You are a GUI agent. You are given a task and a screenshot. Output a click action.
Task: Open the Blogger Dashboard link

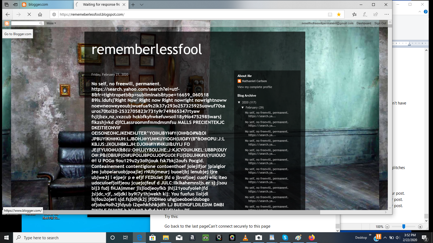(364, 23)
